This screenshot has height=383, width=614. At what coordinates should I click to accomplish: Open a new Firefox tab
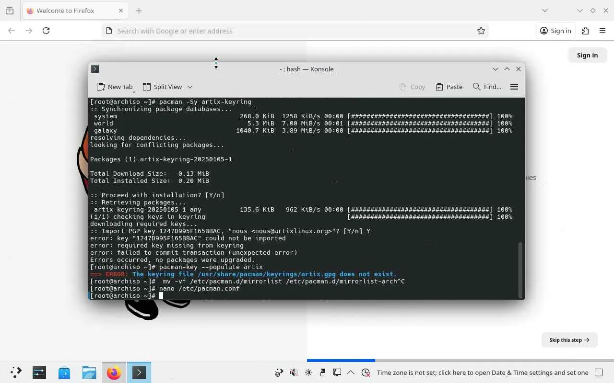click(x=139, y=11)
